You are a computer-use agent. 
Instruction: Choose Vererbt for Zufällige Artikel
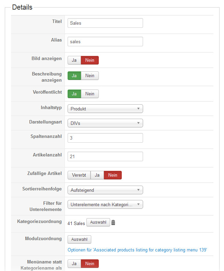coord(79,175)
